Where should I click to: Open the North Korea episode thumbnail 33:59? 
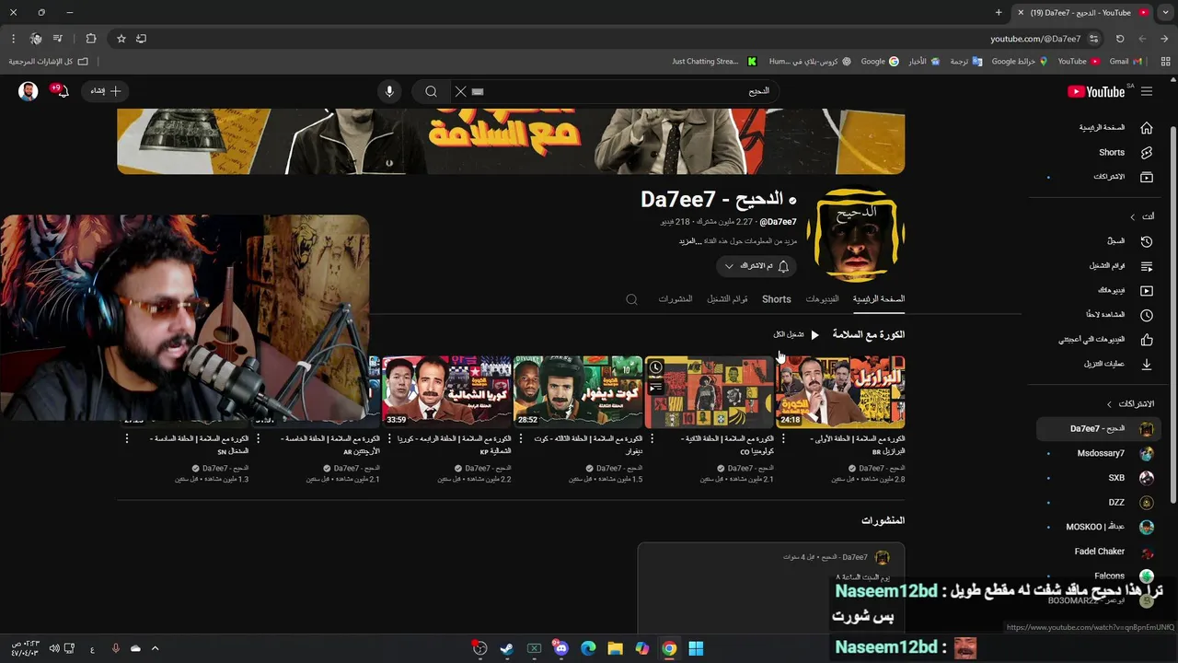pos(446,391)
